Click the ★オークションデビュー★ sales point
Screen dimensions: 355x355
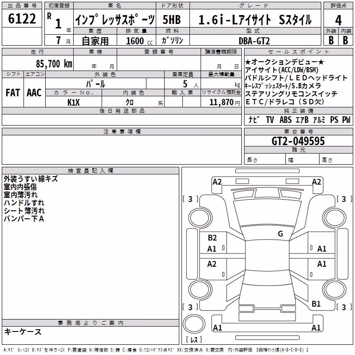click(x=284, y=62)
